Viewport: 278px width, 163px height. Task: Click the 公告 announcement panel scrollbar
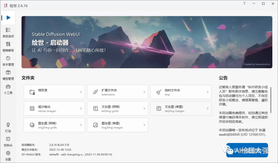271,100
